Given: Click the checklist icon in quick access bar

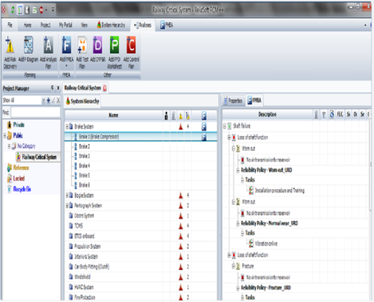Looking at the screenshot, I should click(x=34, y=10).
